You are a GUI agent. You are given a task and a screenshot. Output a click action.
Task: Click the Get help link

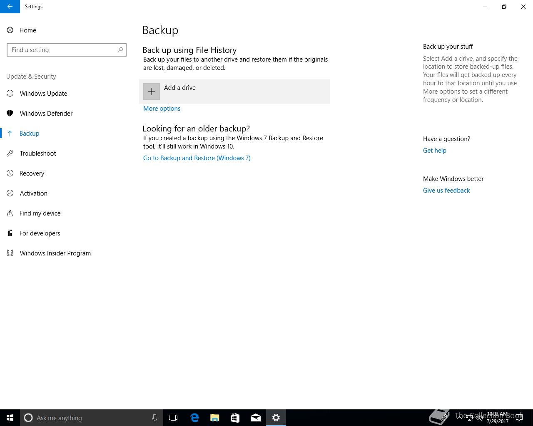(x=434, y=151)
